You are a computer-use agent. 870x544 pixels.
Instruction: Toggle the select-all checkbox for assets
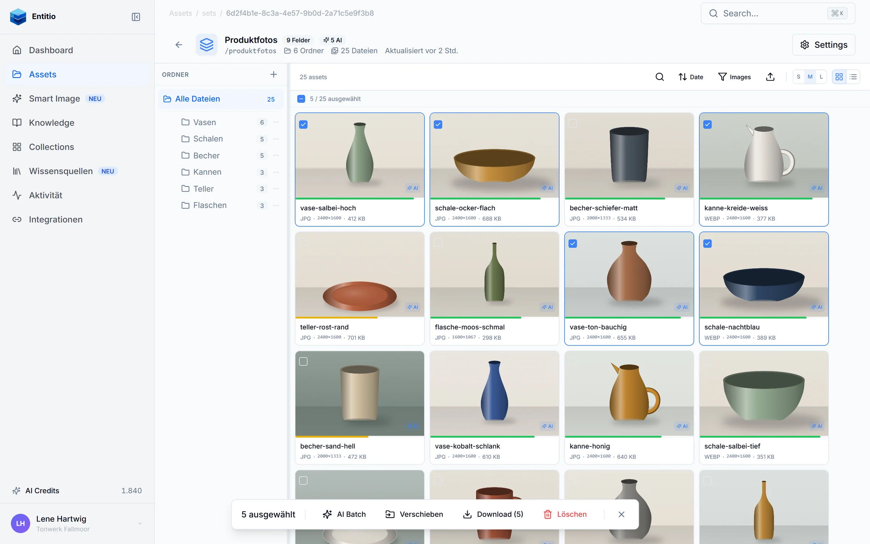(301, 99)
